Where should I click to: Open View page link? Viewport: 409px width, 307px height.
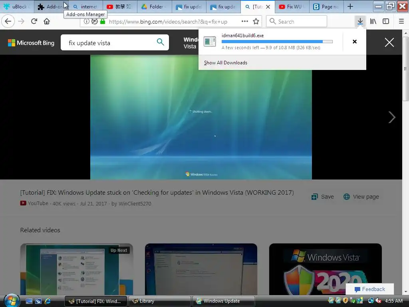click(361, 197)
